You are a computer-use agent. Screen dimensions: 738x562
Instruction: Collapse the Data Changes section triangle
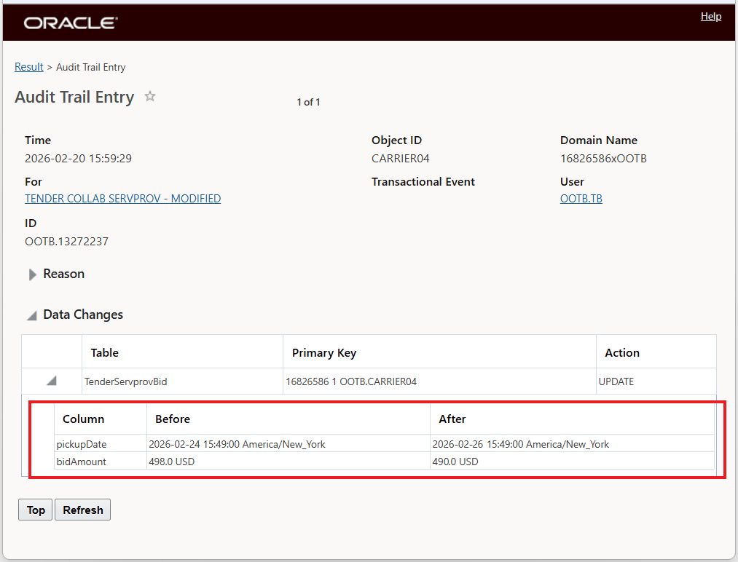[31, 315]
